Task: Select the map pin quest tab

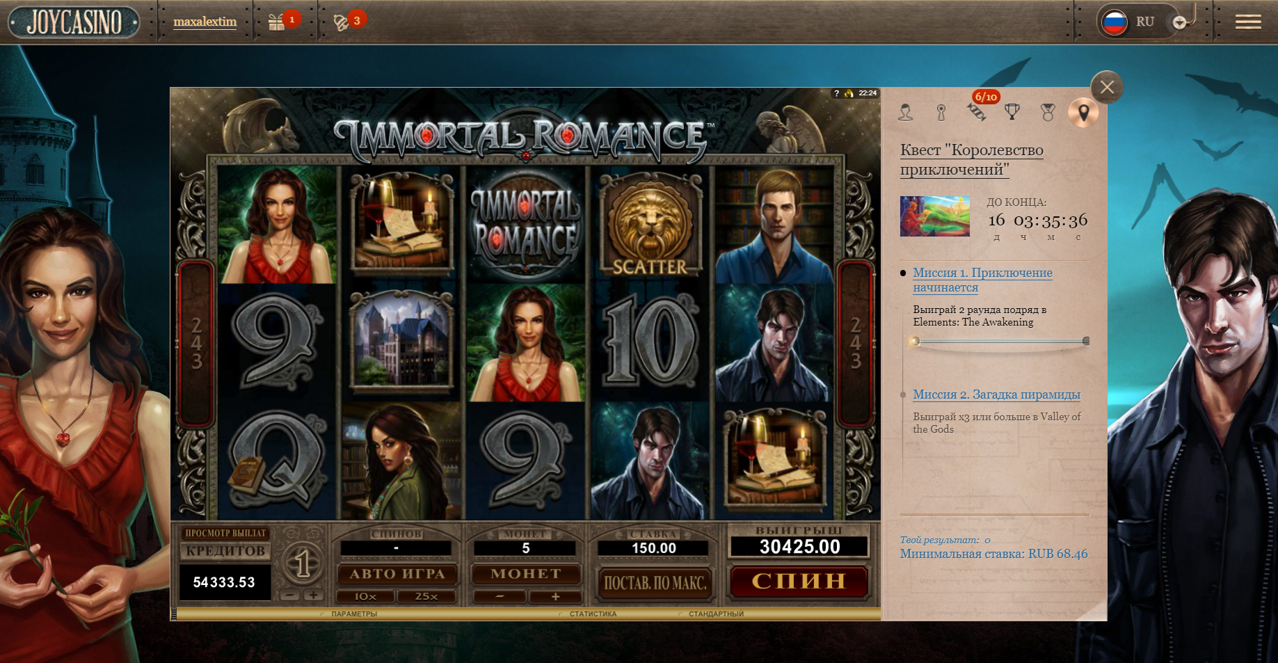Action: (x=1083, y=112)
